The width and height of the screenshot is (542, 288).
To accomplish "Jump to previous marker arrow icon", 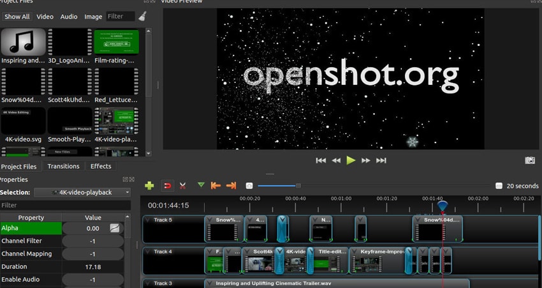I will [216, 186].
